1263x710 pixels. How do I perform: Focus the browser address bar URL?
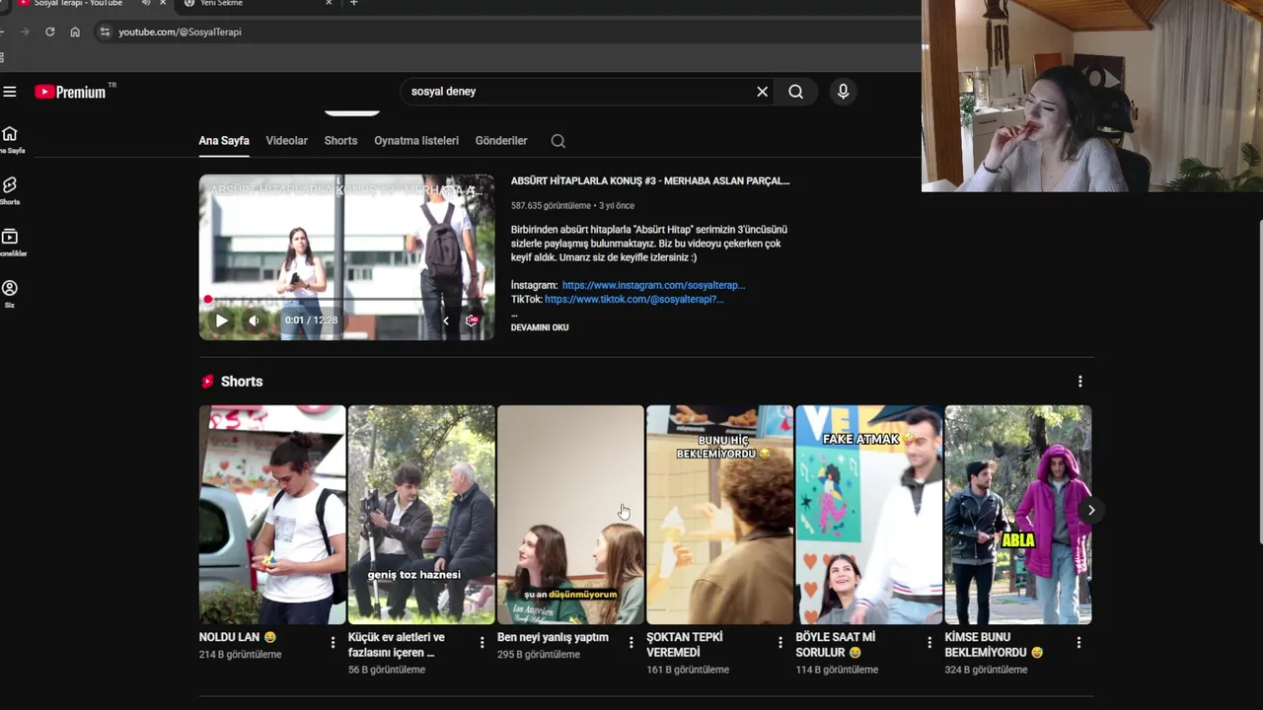180,32
